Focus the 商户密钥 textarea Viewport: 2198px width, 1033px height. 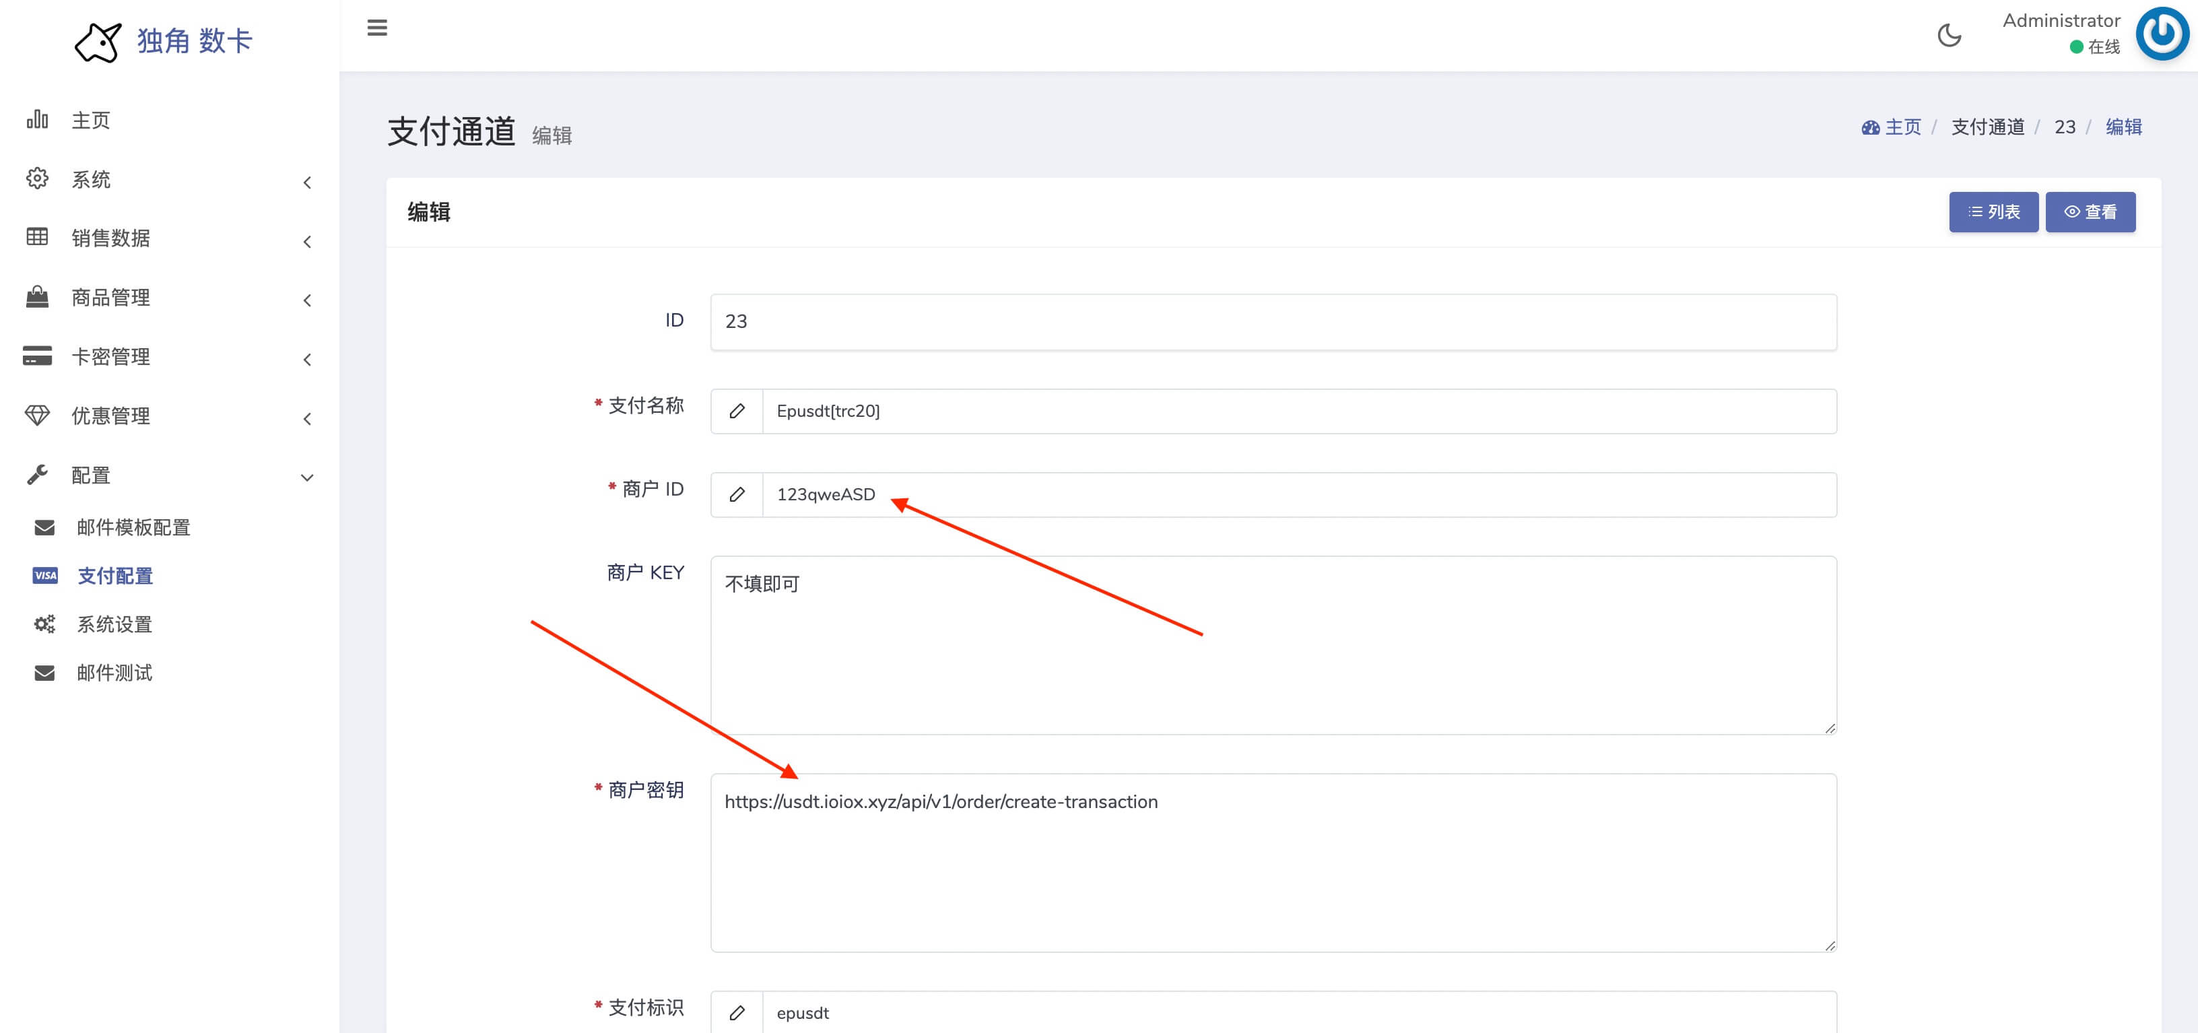(x=1273, y=863)
